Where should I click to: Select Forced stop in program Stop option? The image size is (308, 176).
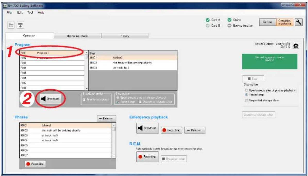(x=118, y=102)
